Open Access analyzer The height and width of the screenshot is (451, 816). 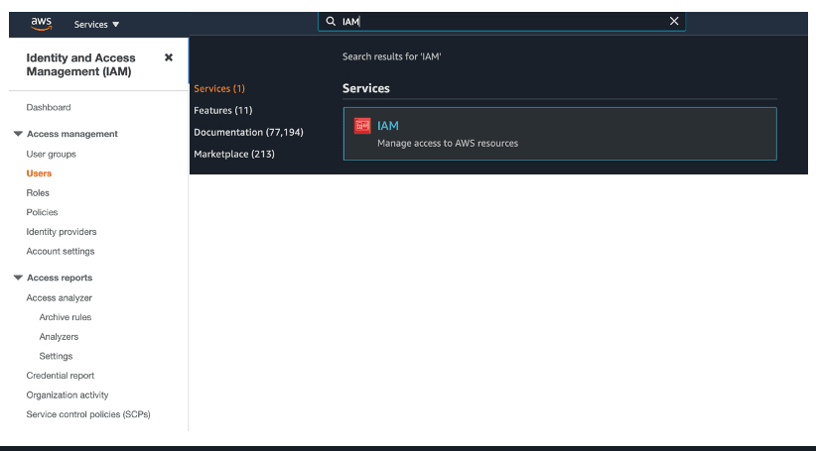tap(60, 298)
